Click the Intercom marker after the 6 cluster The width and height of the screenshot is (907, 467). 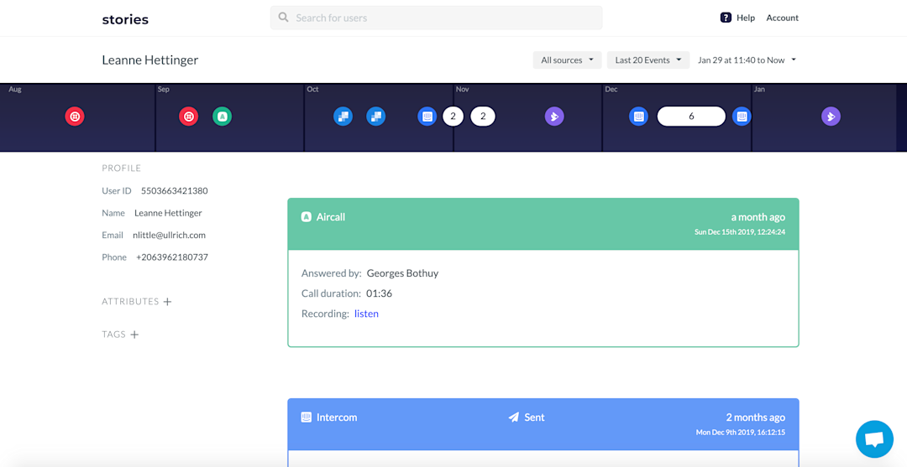tap(742, 116)
